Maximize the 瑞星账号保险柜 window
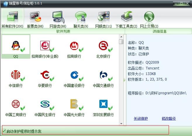Viewport: 192px width, 136px height. tap(181, 4)
